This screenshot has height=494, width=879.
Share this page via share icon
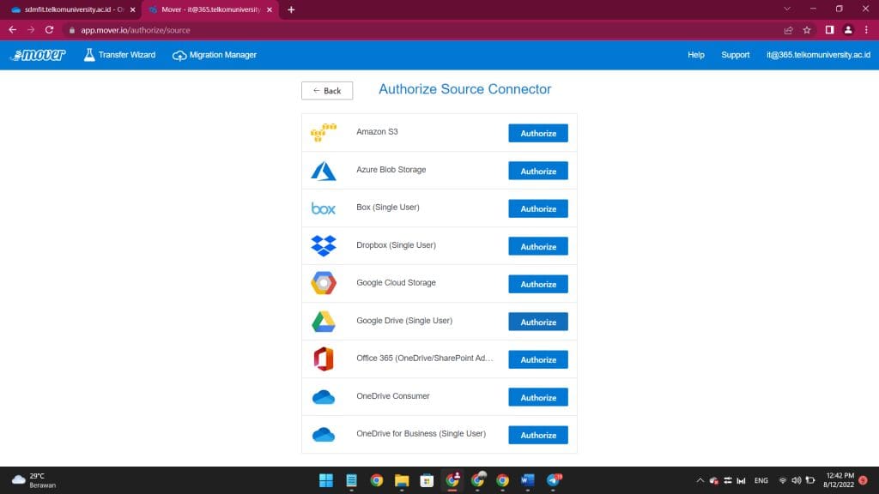[788, 30]
